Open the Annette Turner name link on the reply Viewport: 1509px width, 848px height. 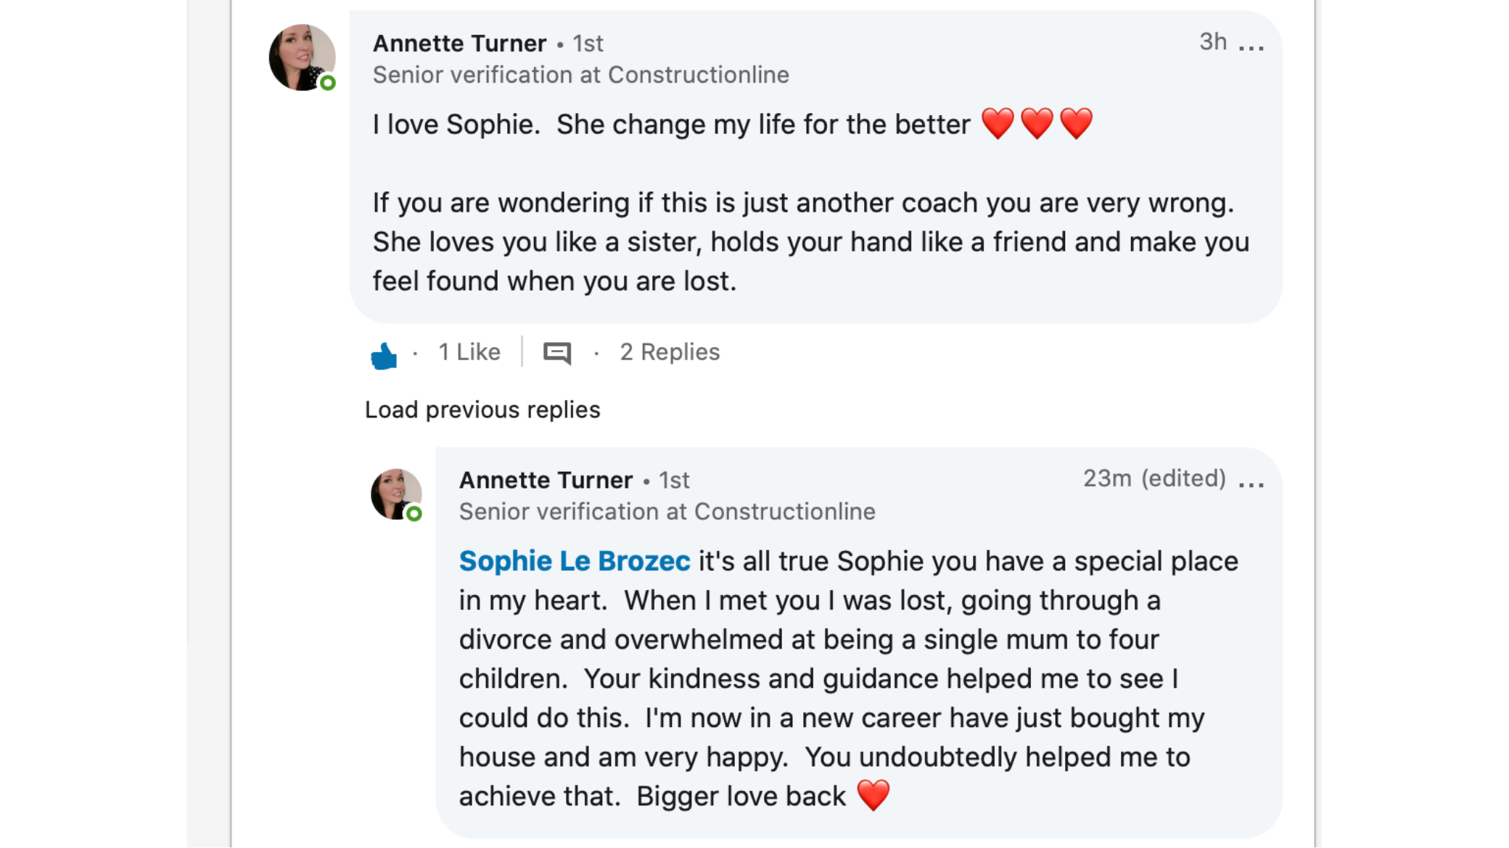[x=546, y=481]
